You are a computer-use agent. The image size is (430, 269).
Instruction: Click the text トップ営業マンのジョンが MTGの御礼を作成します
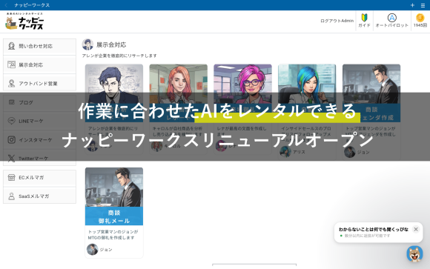pyautogui.click(x=113, y=235)
